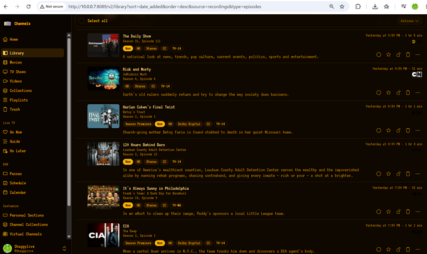Mark Rick and Morty as watched circle
The width and height of the screenshot is (427, 254).
point(379,93)
